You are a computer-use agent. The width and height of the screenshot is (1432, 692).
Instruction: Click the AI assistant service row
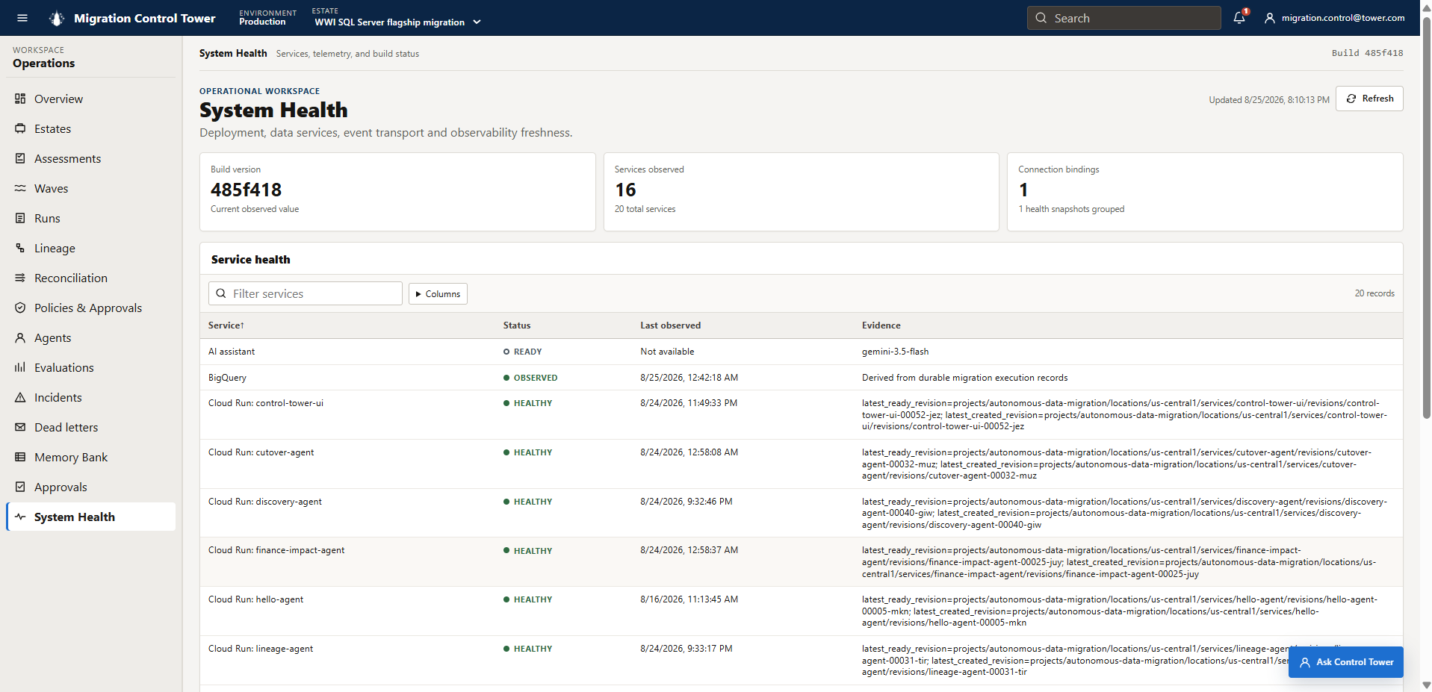point(801,352)
